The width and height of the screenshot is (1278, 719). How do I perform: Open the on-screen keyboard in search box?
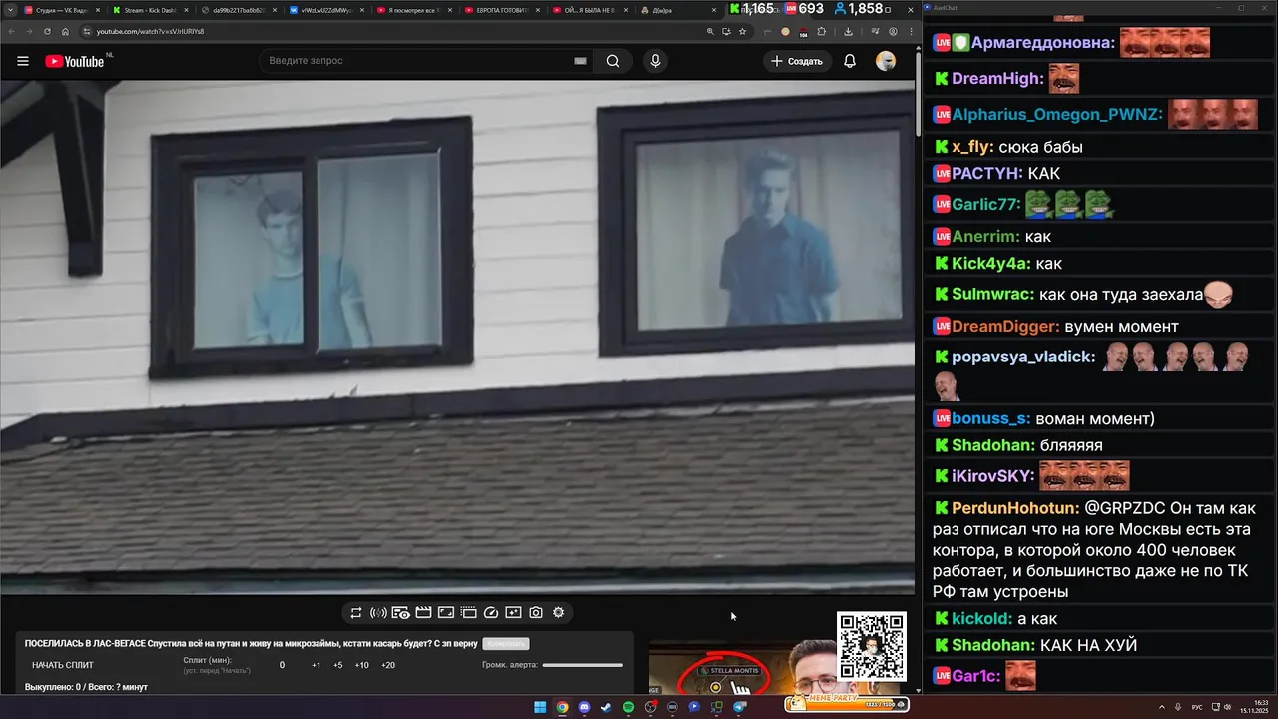580,61
